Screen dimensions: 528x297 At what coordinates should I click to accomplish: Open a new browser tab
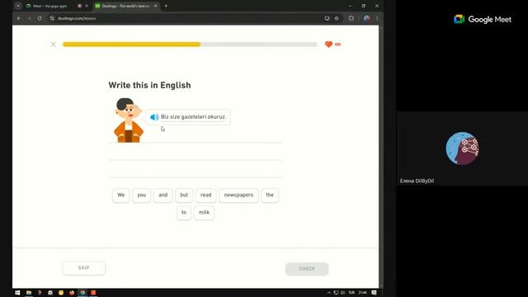pyautogui.click(x=166, y=6)
